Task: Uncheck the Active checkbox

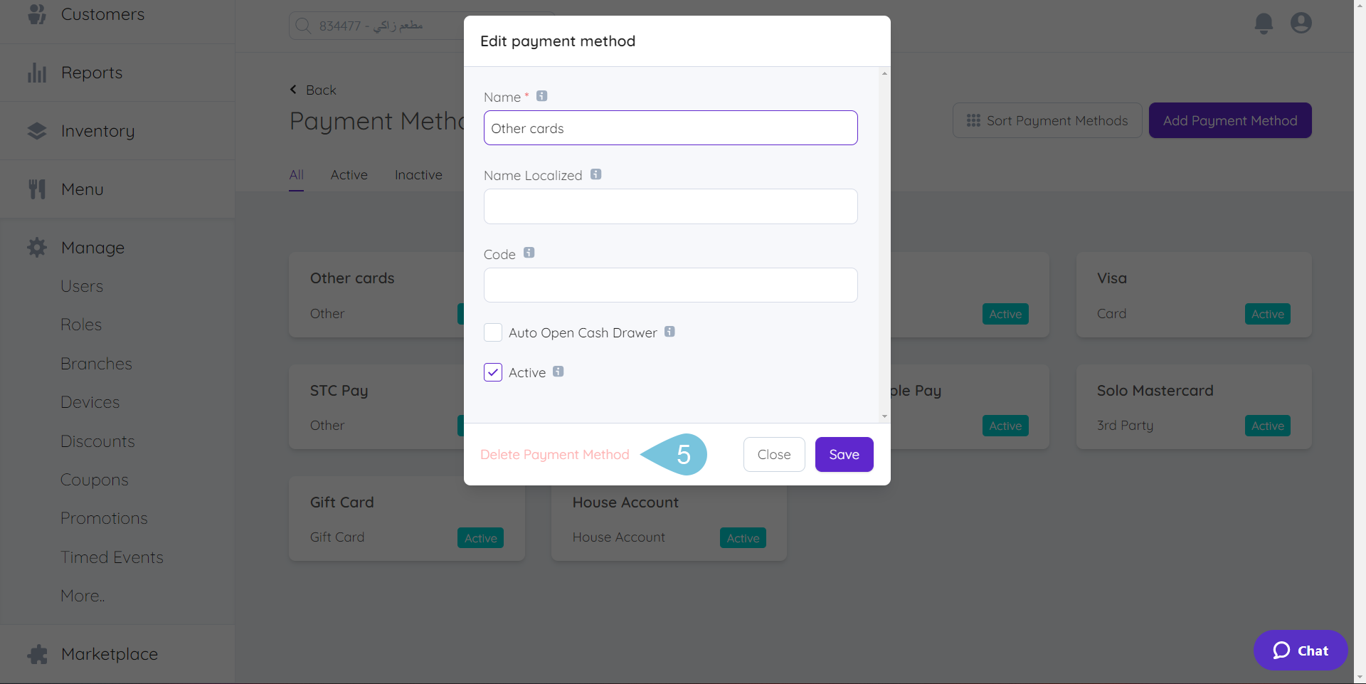Action: (493, 372)
